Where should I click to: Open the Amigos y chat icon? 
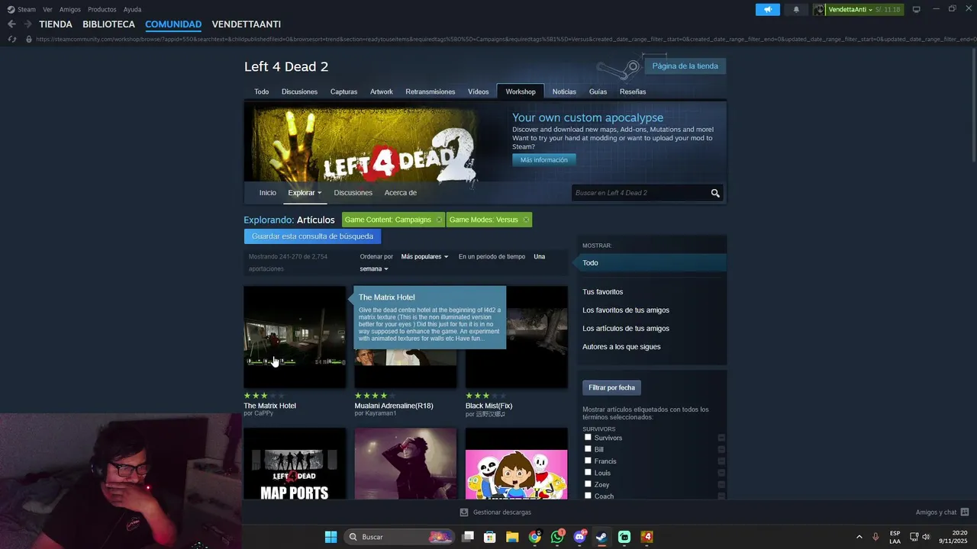click(965, 512)
